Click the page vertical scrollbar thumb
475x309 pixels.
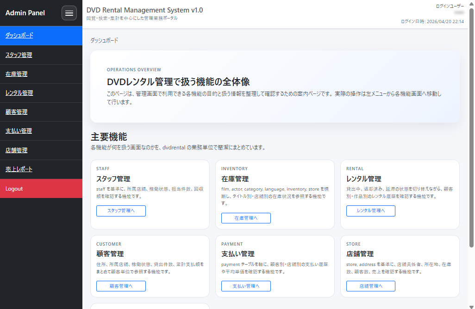coord(471,127)
